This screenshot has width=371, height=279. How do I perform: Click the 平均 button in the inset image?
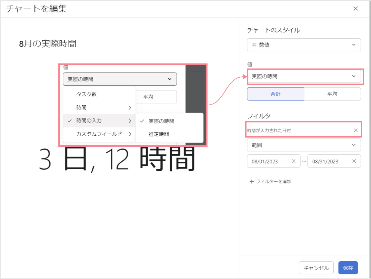pos(156,97)
